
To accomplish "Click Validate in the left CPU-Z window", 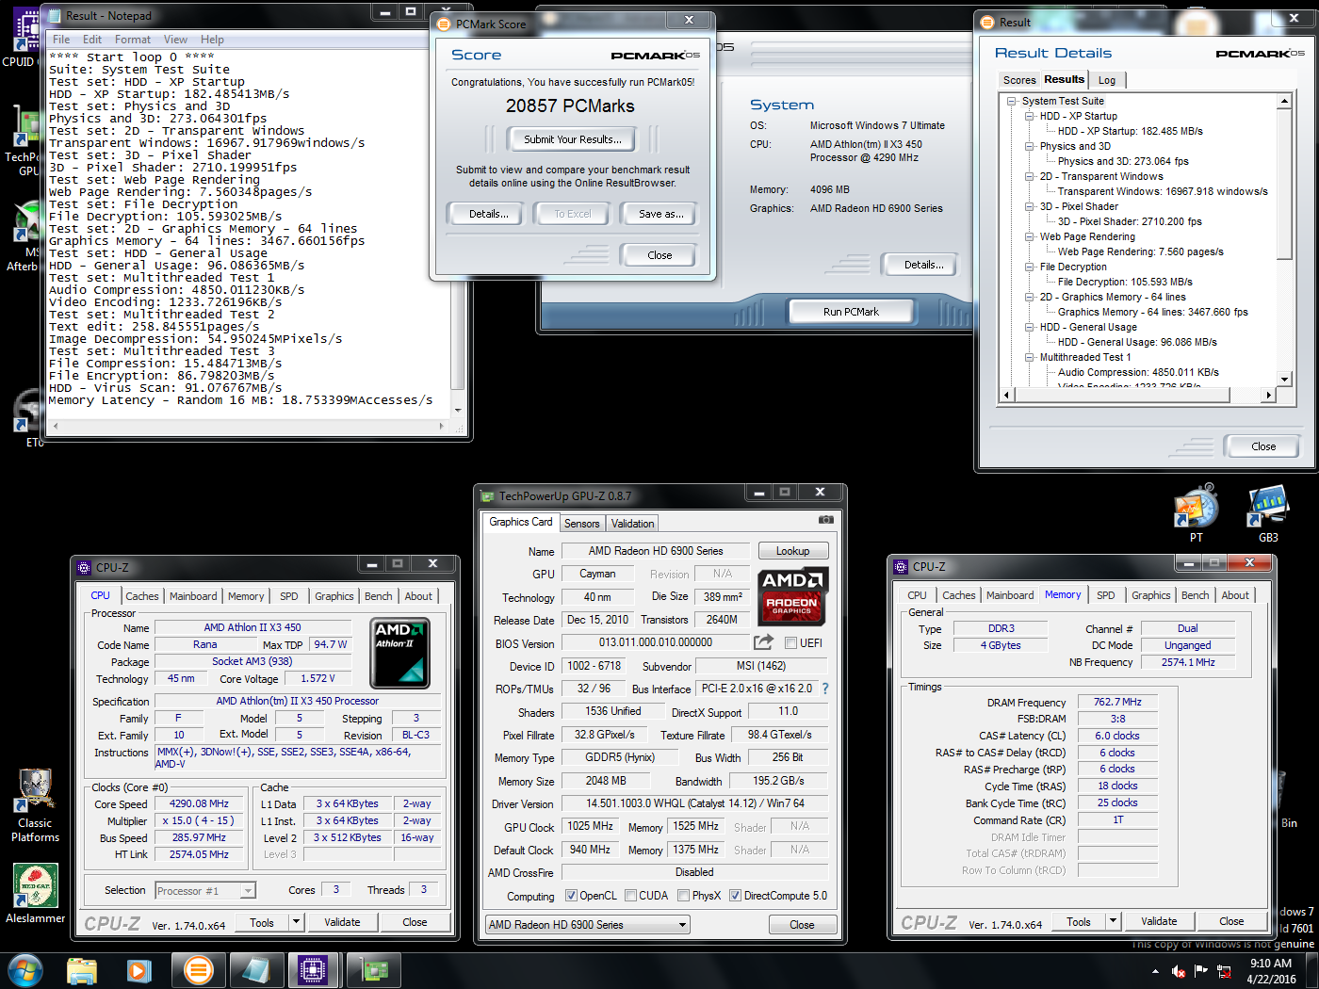I will coord(342,922).
